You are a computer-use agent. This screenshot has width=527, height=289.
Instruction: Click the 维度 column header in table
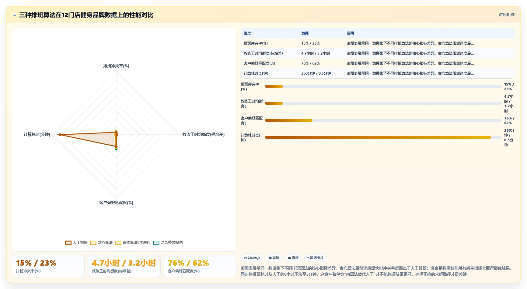[x=247, y=33]
